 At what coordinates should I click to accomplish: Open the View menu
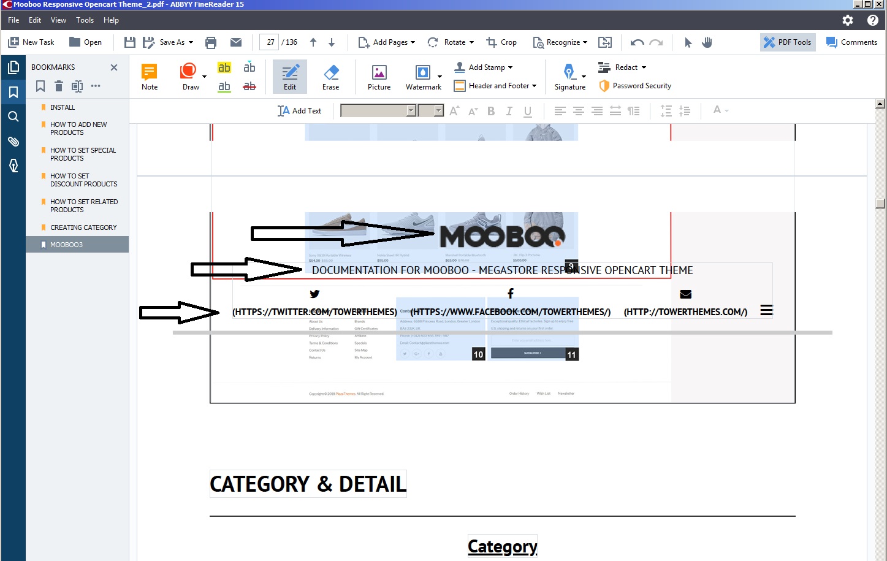tap(58, 20)
